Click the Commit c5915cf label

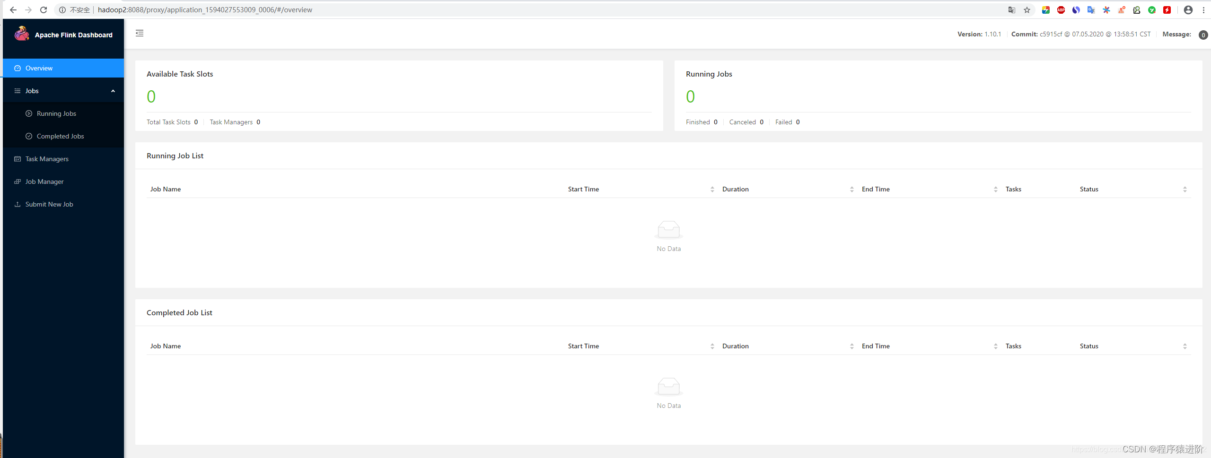point(1081,34)
